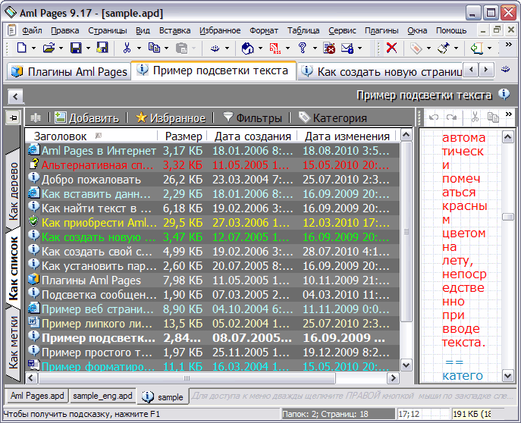The image size is (521, 423).
Task: Click the tag label toolbar icon
Action: [416, 49]
